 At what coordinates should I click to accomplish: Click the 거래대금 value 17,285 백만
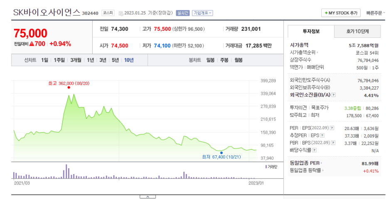coord(259,46)
